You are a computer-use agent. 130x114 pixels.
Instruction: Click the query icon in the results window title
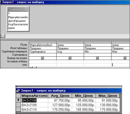click(x=18, y=90)
